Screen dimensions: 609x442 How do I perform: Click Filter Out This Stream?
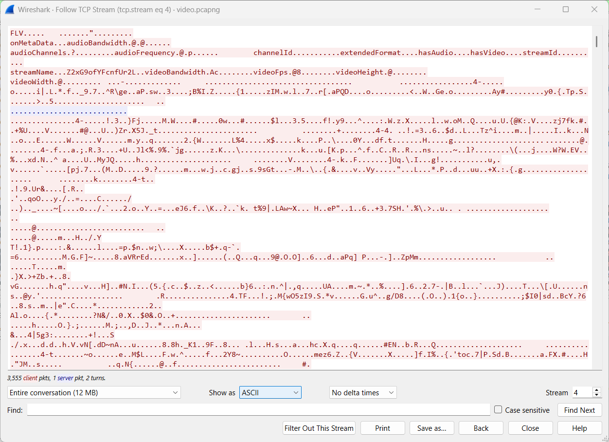tap(319, 428)
